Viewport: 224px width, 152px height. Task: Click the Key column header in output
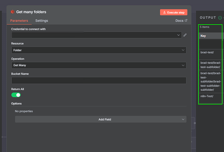[x=204, y=36]
